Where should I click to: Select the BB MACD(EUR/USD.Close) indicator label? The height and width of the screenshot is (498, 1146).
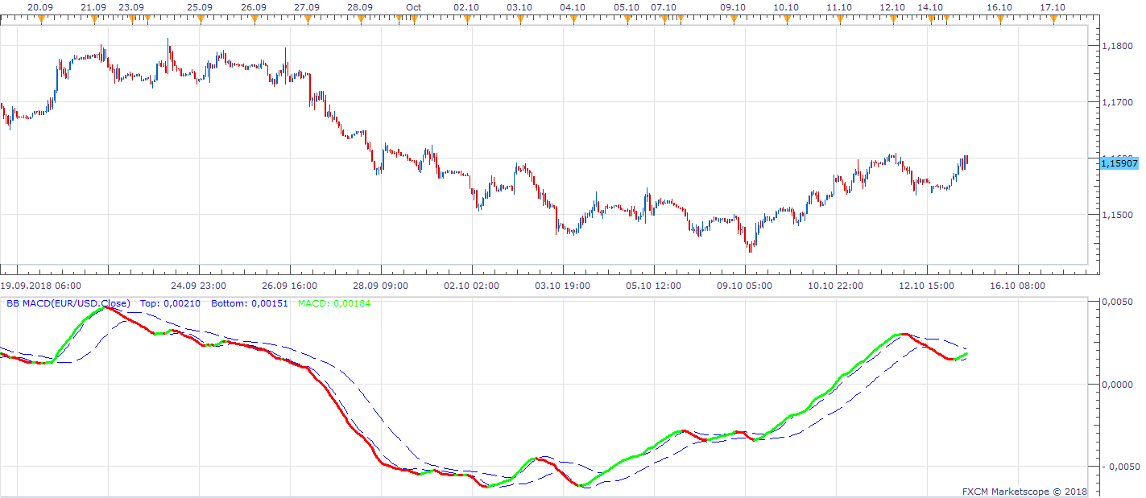[x=68, y=304]
